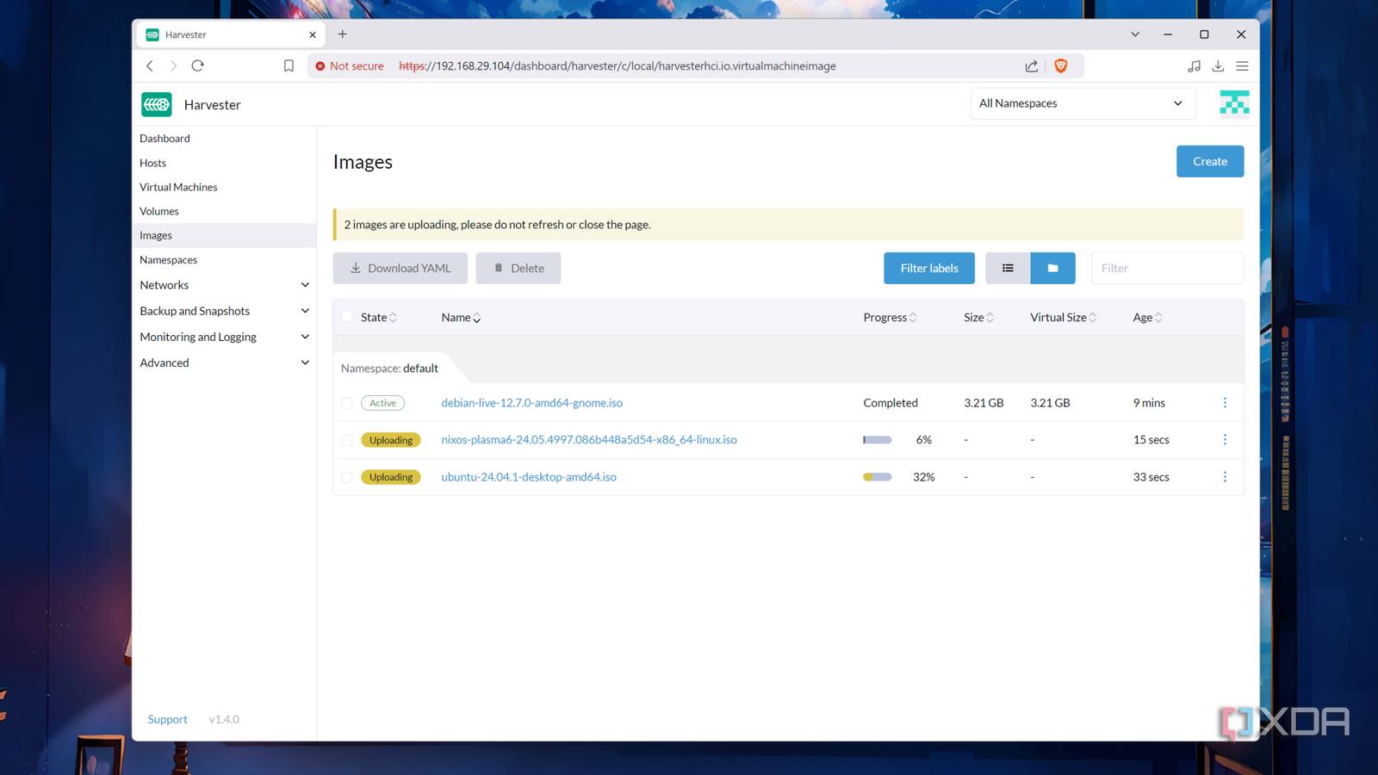Open the debian-live-12.7.0-amd64-gnome.iso link
1378x775 pixels.
click(x=531, y=403)
